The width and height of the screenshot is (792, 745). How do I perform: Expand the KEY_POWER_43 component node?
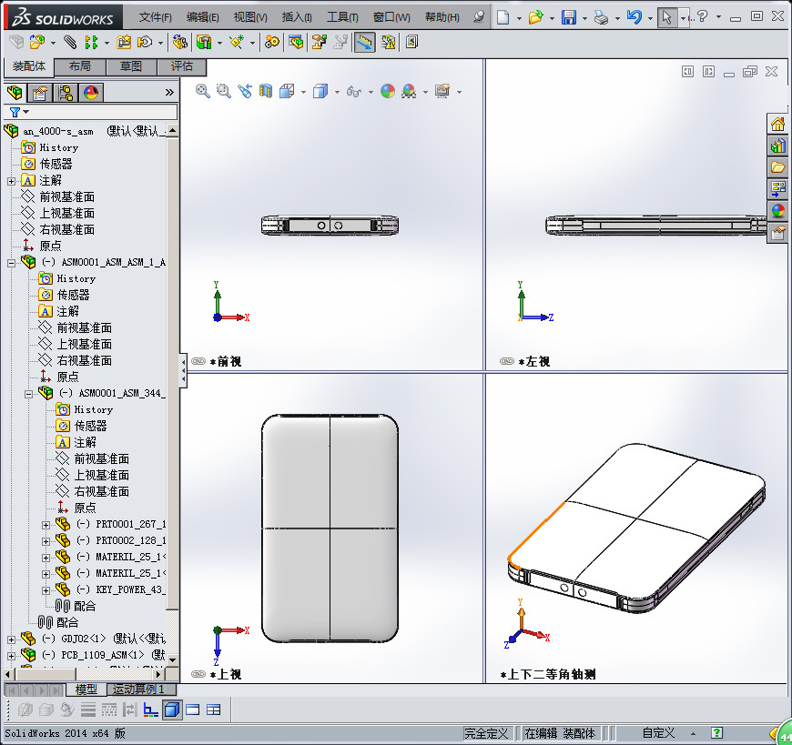tap(46, 590)
